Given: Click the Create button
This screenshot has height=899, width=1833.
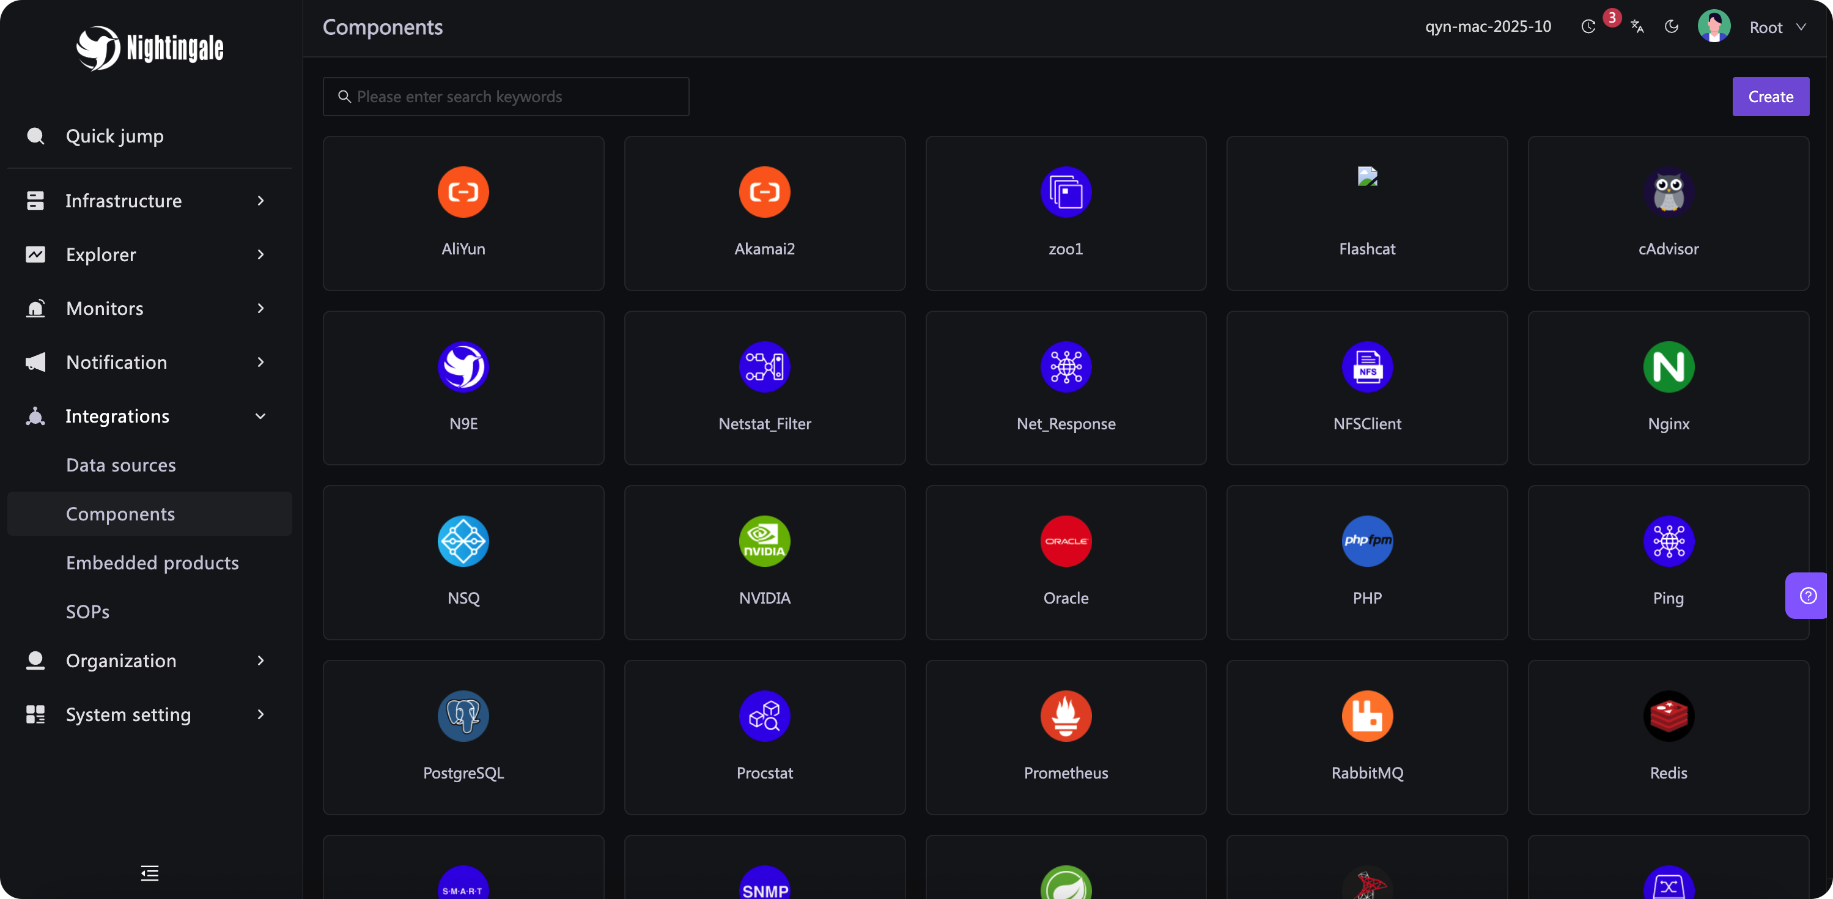Looking at the screenshot, I should pos(1769,97).
